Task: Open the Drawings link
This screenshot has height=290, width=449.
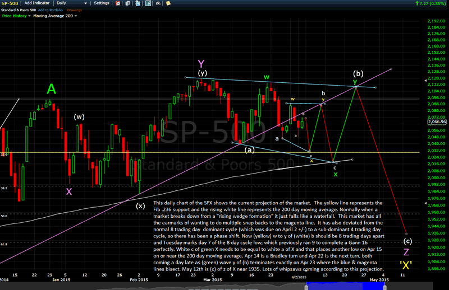Action: (x=75, y=10)
